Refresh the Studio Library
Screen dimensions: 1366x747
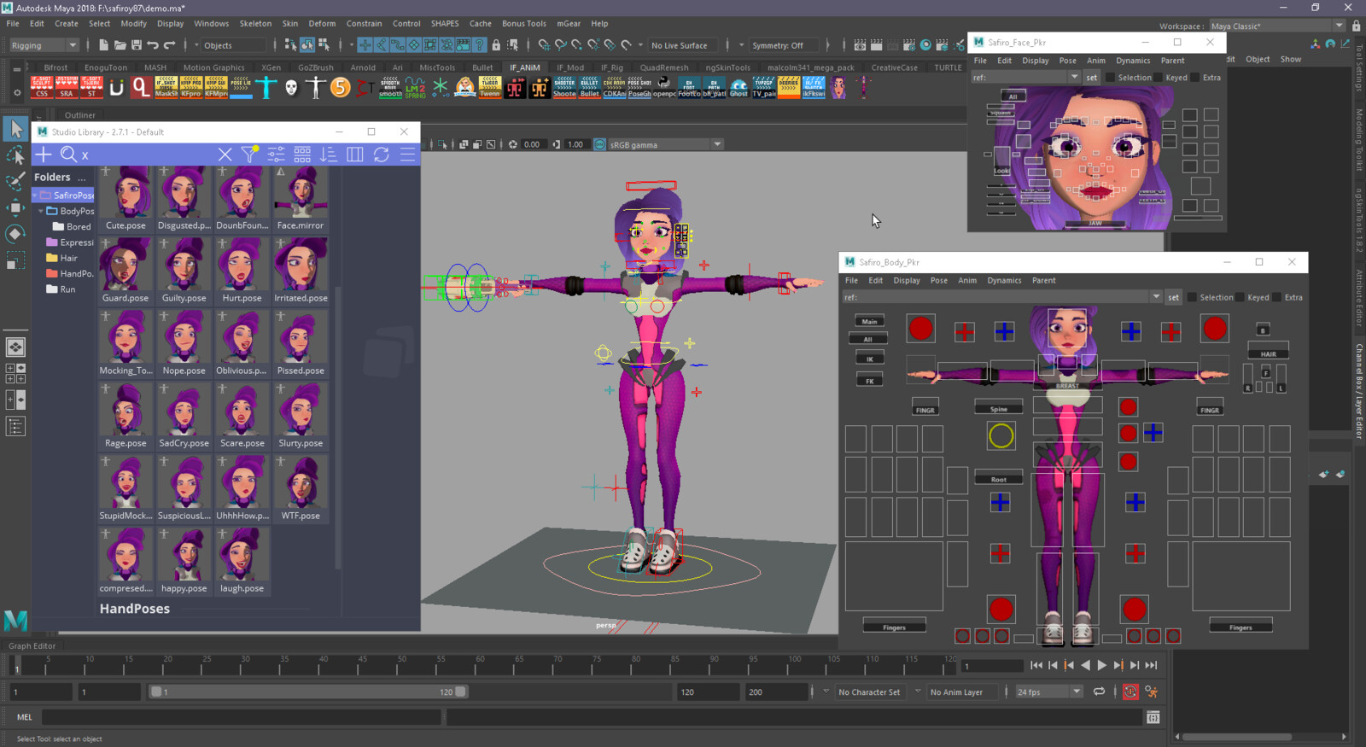tap(382, 154)
